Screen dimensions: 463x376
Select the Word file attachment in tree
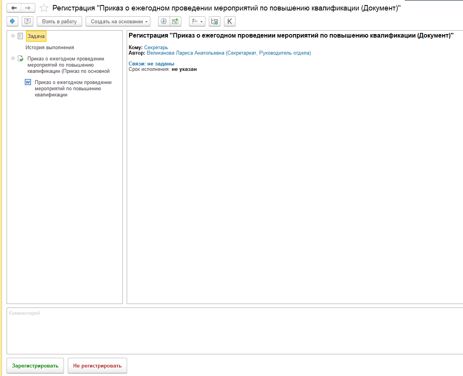click(73, 88)
